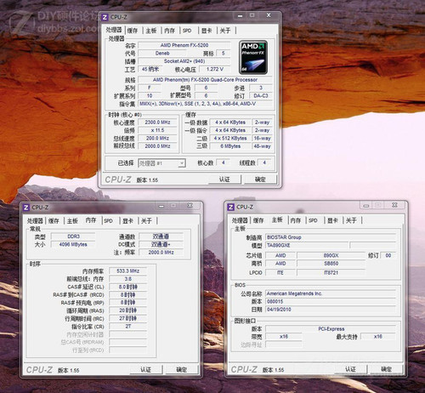This screenshot has height=393, width=425.
Task: Open 处理器 tab in mainboard window
Action: (240, 220)
